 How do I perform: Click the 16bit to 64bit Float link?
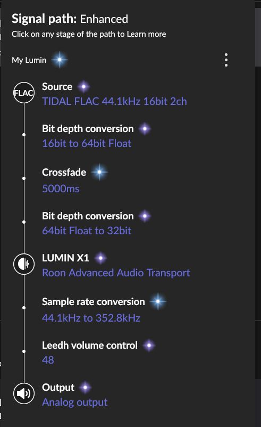pyautogui.click(x=87, y=143)
